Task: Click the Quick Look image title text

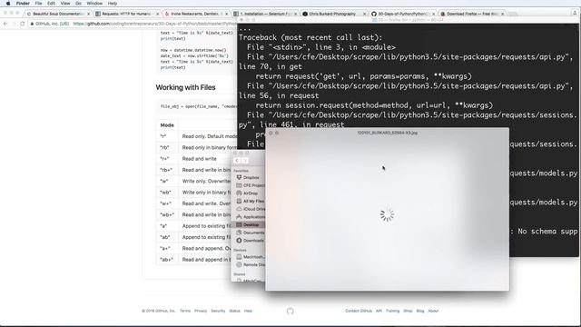Action: (388, 133)
